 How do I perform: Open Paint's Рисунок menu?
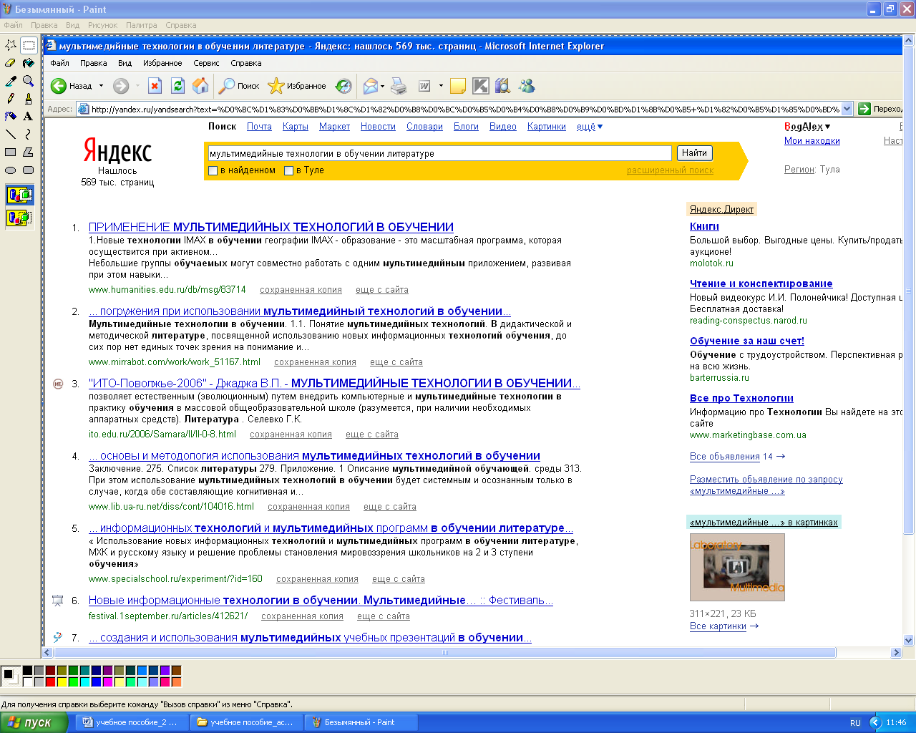[103, 25]
